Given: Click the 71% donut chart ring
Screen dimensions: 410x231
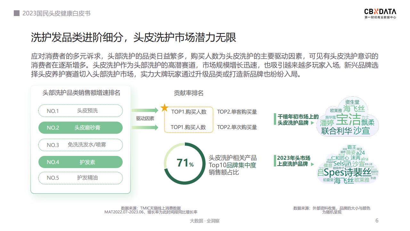Looking at the screenshot, I should click(x=185, y=163).
